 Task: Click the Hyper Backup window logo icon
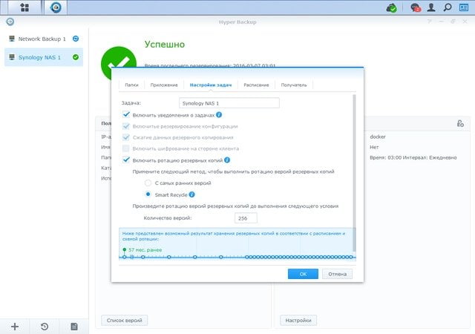(10, 22)
